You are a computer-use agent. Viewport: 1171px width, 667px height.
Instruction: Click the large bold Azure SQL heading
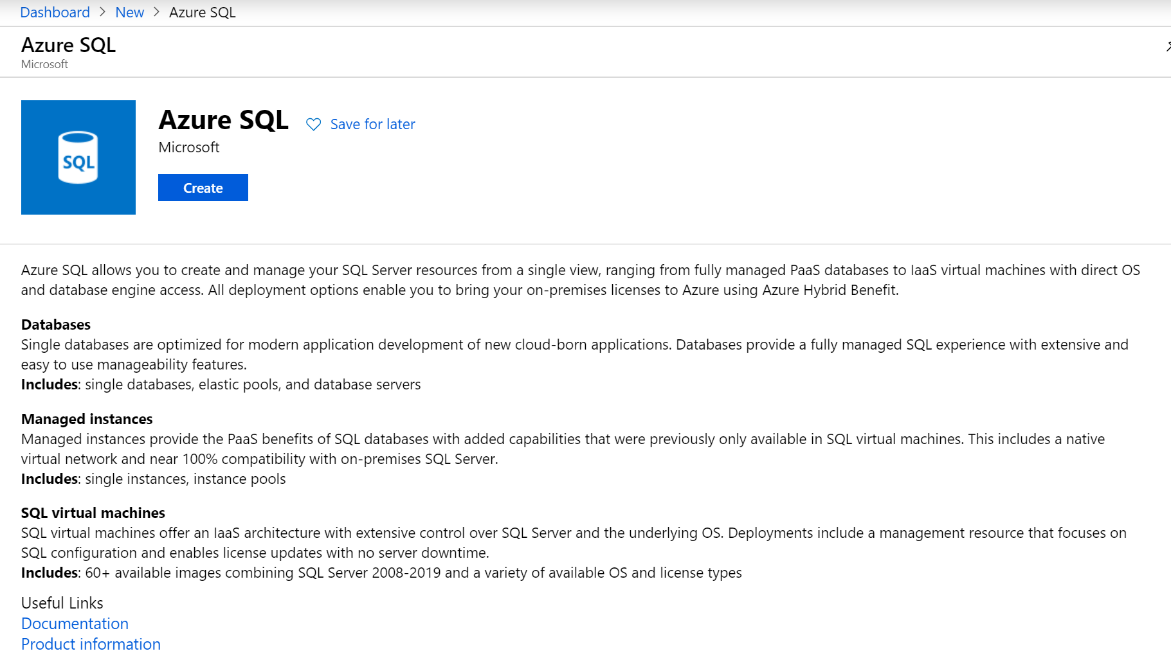(223, 120)
